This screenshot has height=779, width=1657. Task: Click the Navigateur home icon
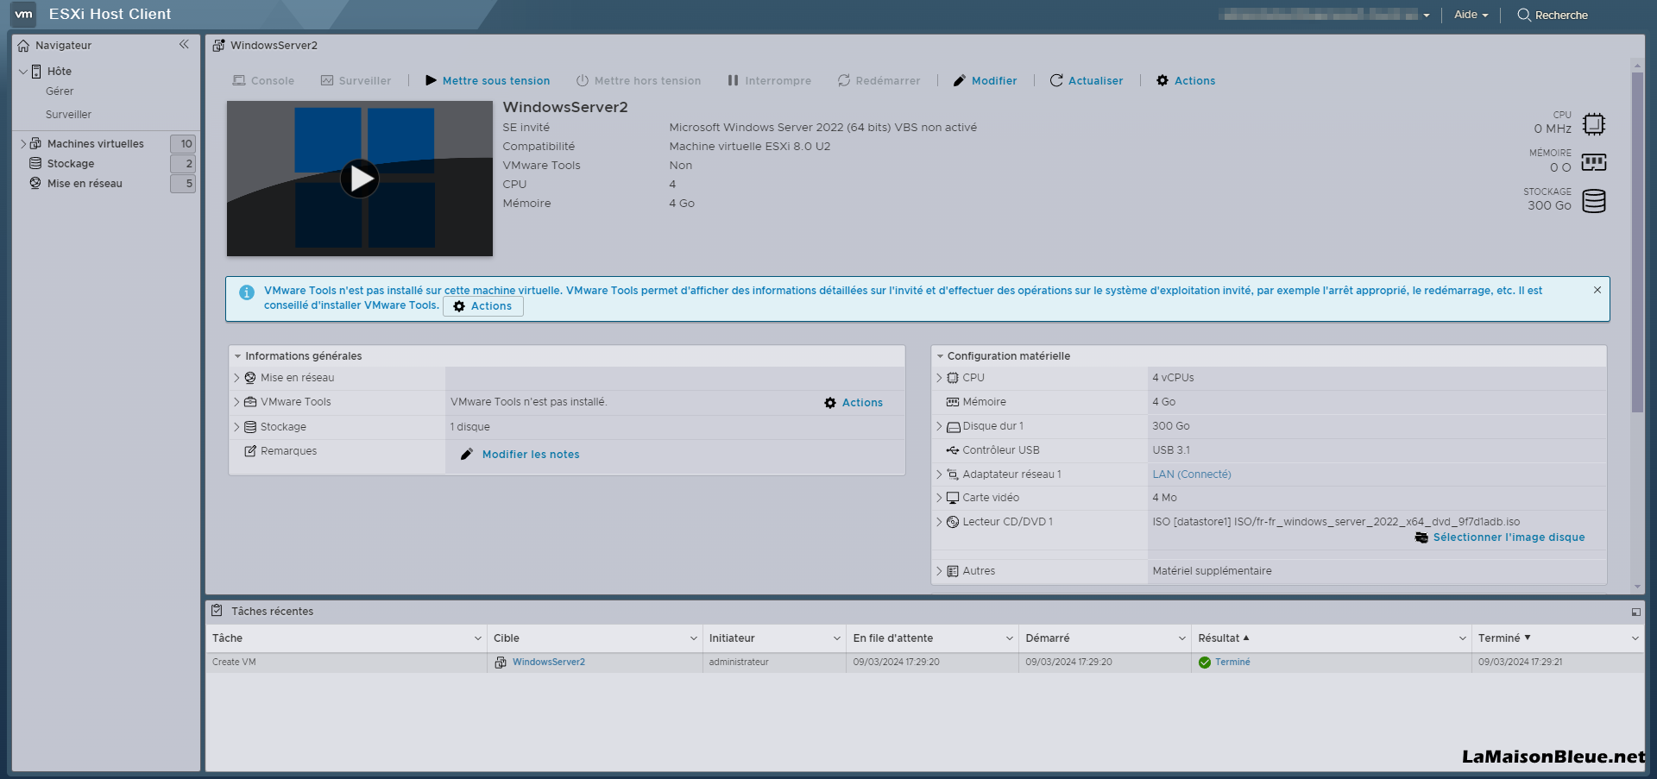click(23, 46)
